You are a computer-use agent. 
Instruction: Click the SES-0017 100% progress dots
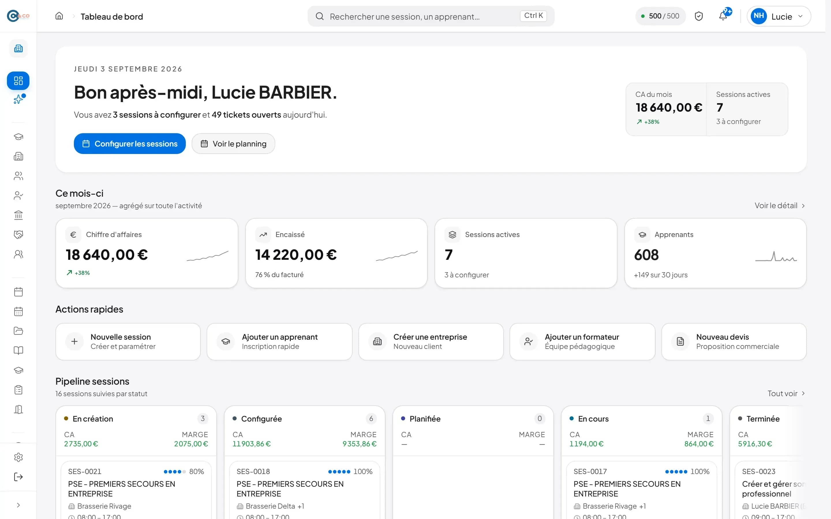(676, 472)
